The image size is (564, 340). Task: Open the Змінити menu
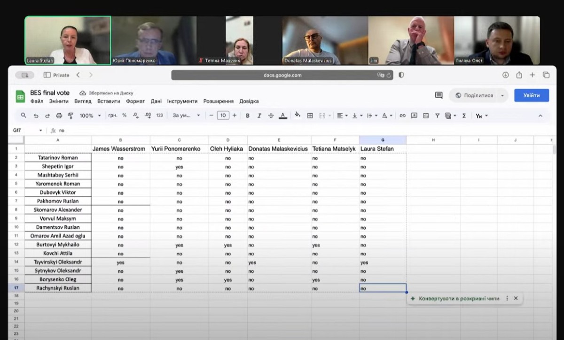click(58, 101)
